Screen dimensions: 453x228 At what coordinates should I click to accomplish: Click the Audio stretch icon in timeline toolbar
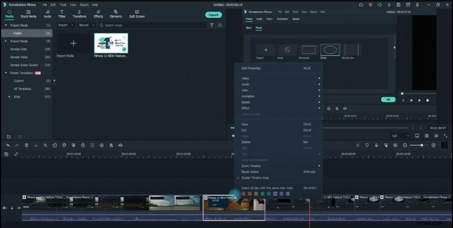pyautogui.click(x=121, y=145)
